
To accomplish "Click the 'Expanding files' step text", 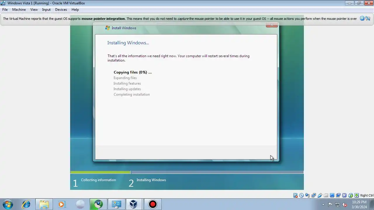I will 125,78.
